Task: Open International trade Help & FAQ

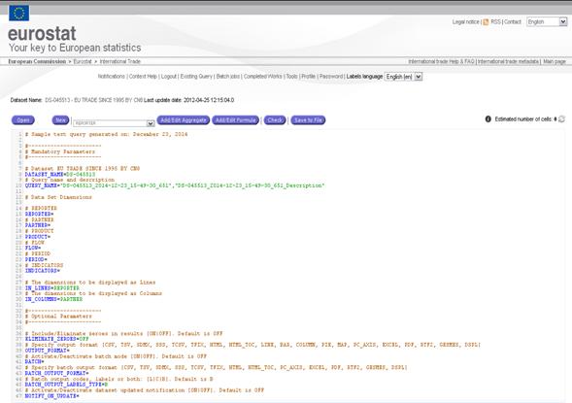Action: point(442,61)
